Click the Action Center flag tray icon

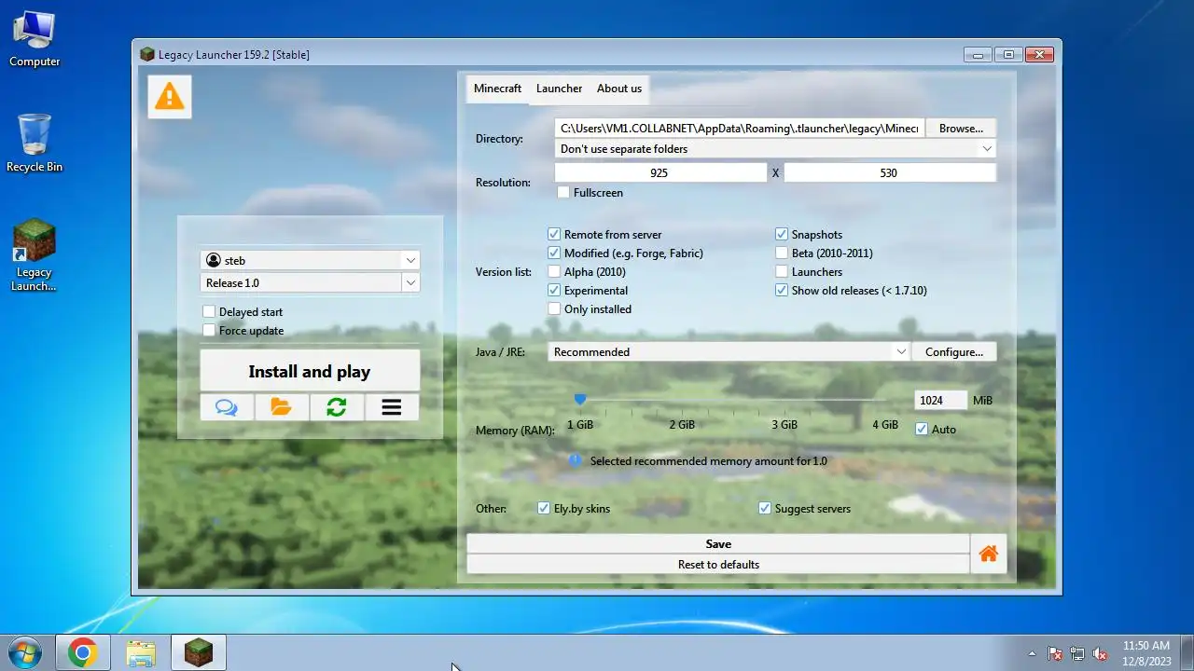[x=1055, y=653]
